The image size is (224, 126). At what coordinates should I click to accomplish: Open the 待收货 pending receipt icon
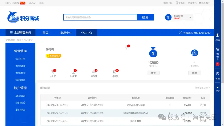tap(94, 72)
